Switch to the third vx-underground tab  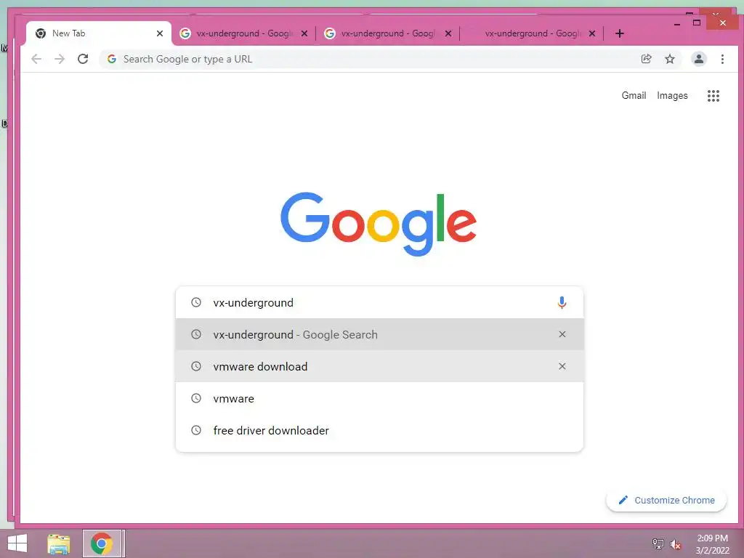pos(531,33)
